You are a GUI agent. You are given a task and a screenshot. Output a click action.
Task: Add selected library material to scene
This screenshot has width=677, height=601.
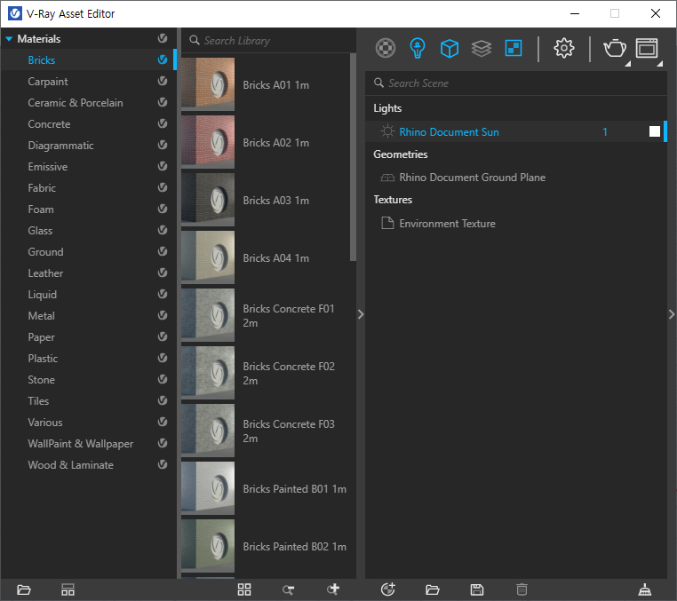click(x=333, y=589)
